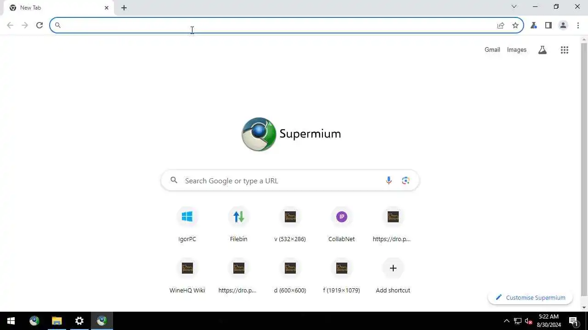The height and width of the screenshot is (330, 588).
Task: Close the New Tab tab
Action: click(x=107, y=8)
